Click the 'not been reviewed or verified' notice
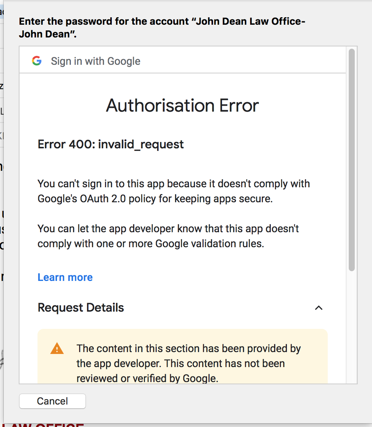 tap(189, 363)
